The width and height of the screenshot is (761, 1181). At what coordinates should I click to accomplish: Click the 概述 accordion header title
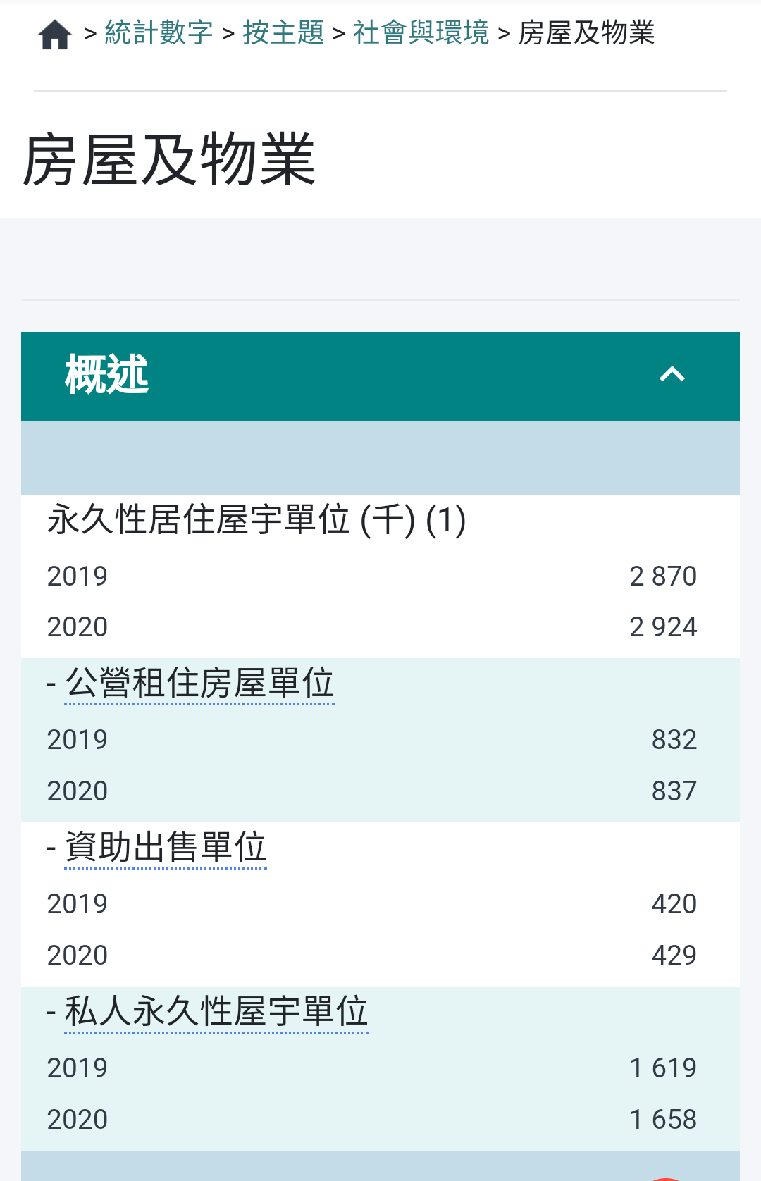(x=107, y=374)
